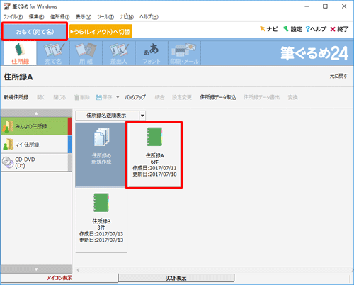
Task: Click the 終了 exit X icon
Action: (x=339, y=29)
